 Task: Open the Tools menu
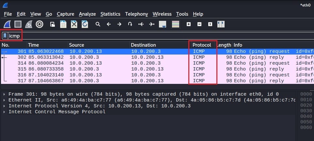tap(182, 14)
